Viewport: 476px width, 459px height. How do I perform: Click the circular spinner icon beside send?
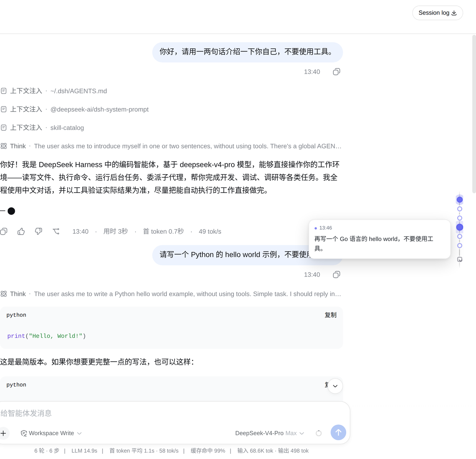point(319,433)
